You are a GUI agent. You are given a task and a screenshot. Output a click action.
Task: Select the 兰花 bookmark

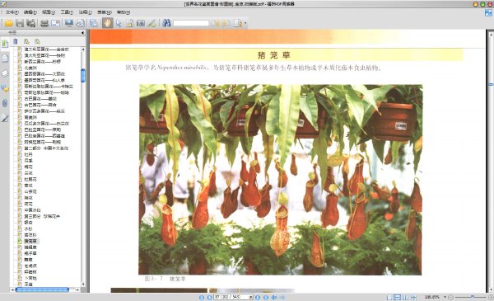[x=28, y=173]
